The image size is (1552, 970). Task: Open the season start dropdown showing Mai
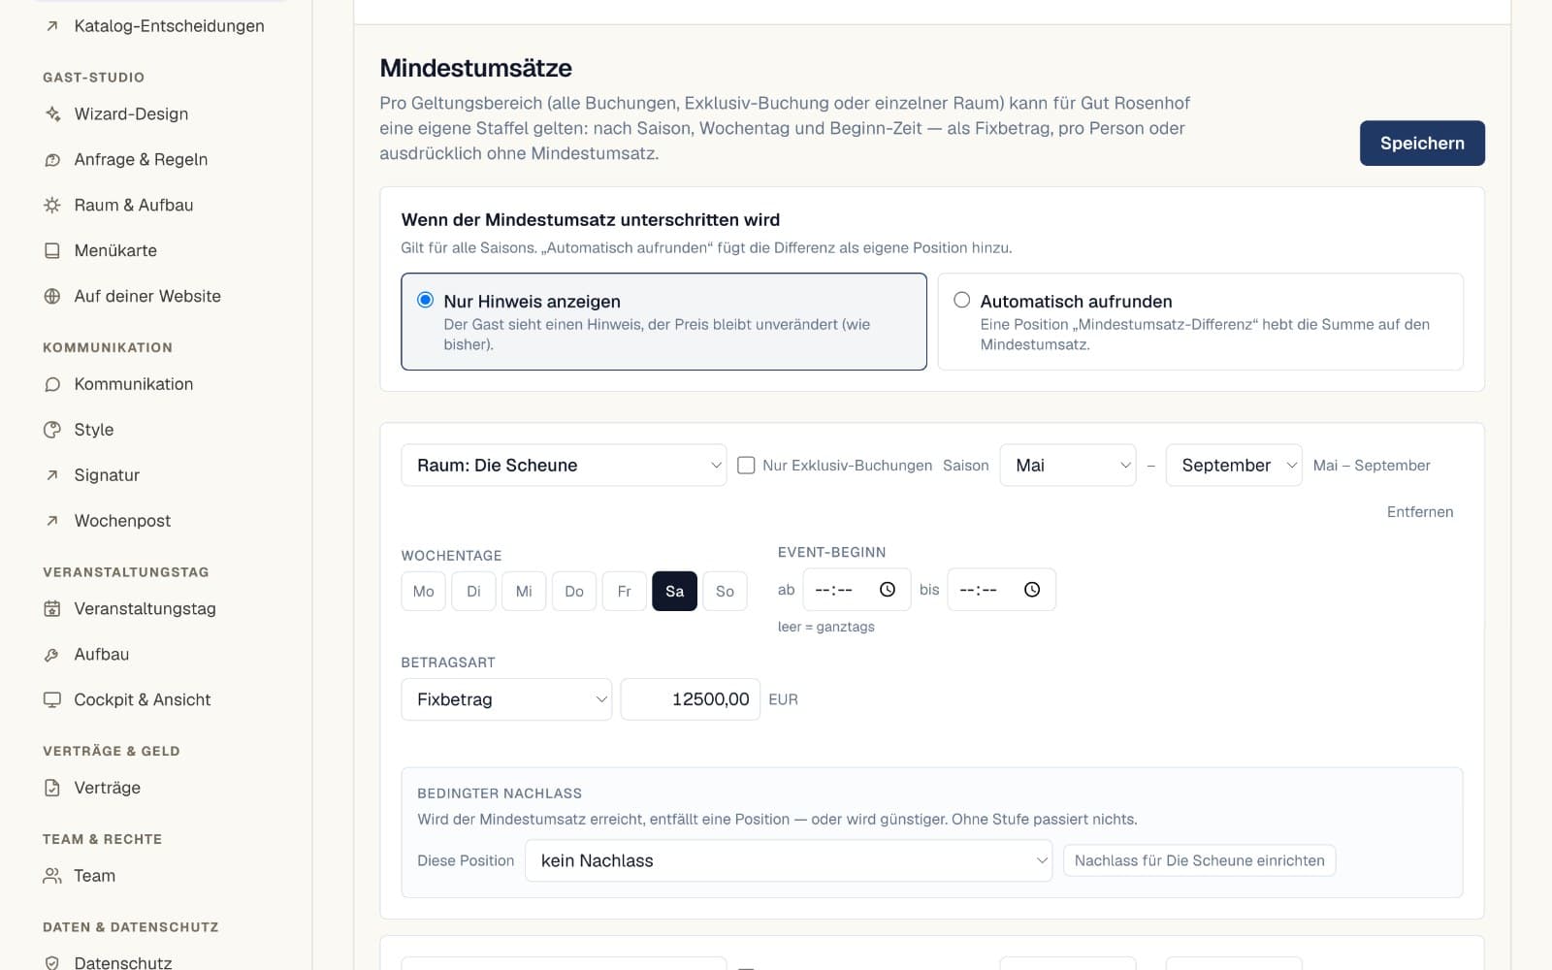pyautogui.click(x=1068, y=466)
